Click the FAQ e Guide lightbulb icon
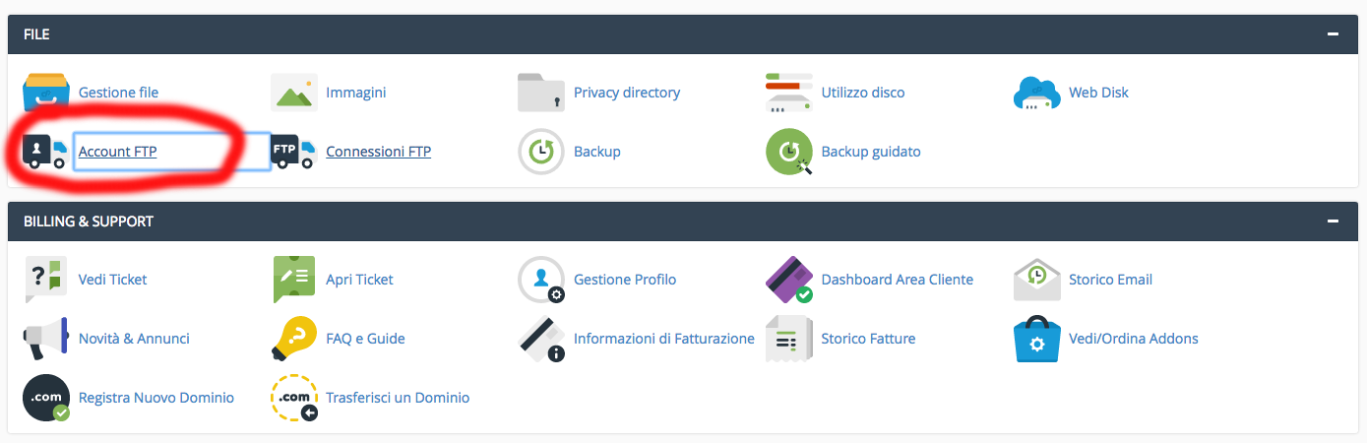The width and height of the screenshot is (1367, 443). 294,339
